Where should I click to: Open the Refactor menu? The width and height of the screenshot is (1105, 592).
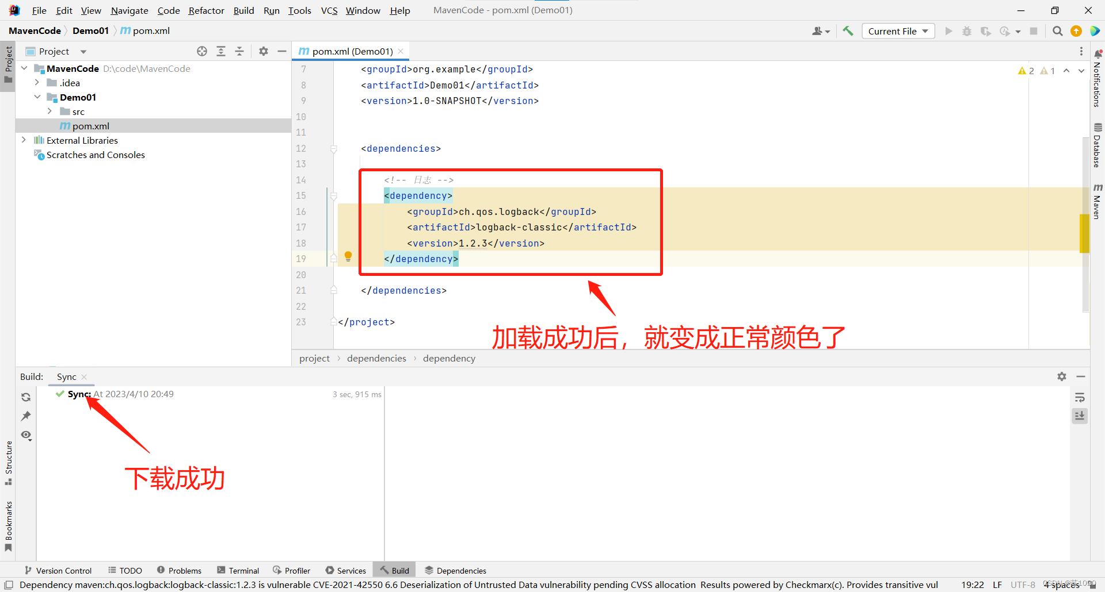tap(206, 10)
